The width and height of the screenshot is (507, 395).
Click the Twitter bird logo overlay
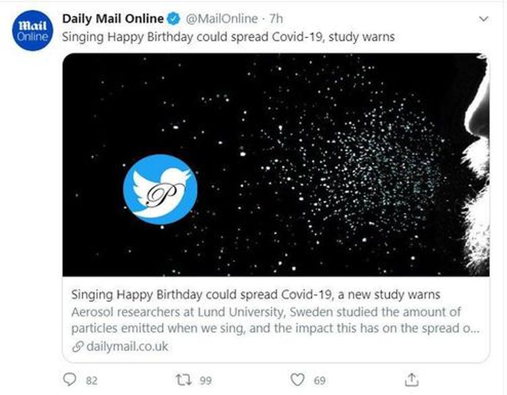(x=160, y=189)
